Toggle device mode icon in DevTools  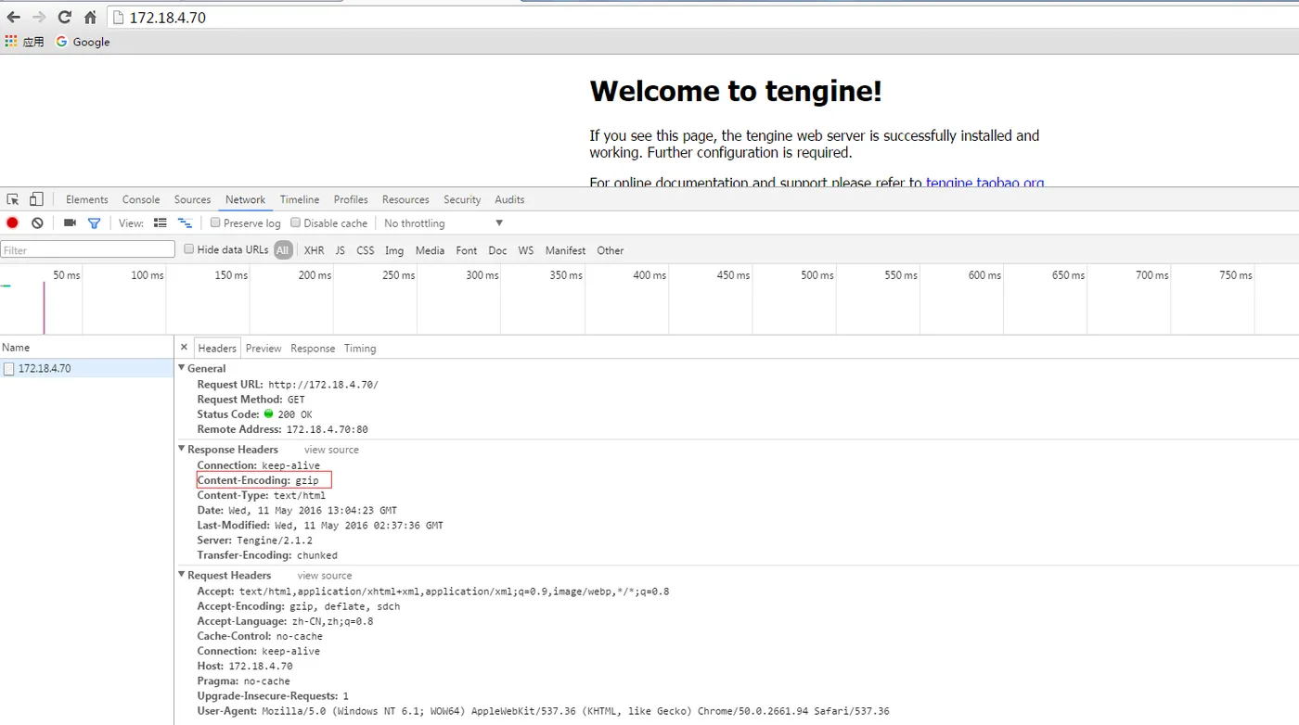point(36,199)
